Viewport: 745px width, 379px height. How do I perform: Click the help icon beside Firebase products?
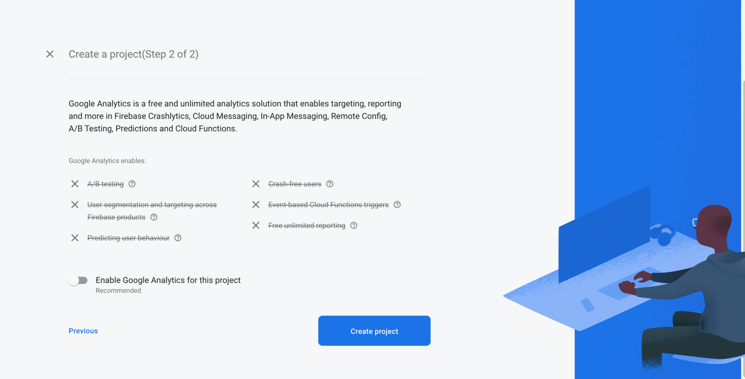(154, 217)
